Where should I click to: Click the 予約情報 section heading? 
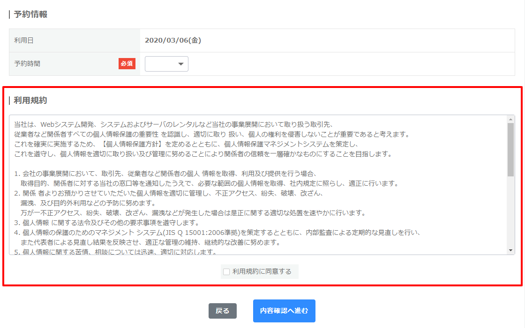pyautogui.click(x=30, y=15)
